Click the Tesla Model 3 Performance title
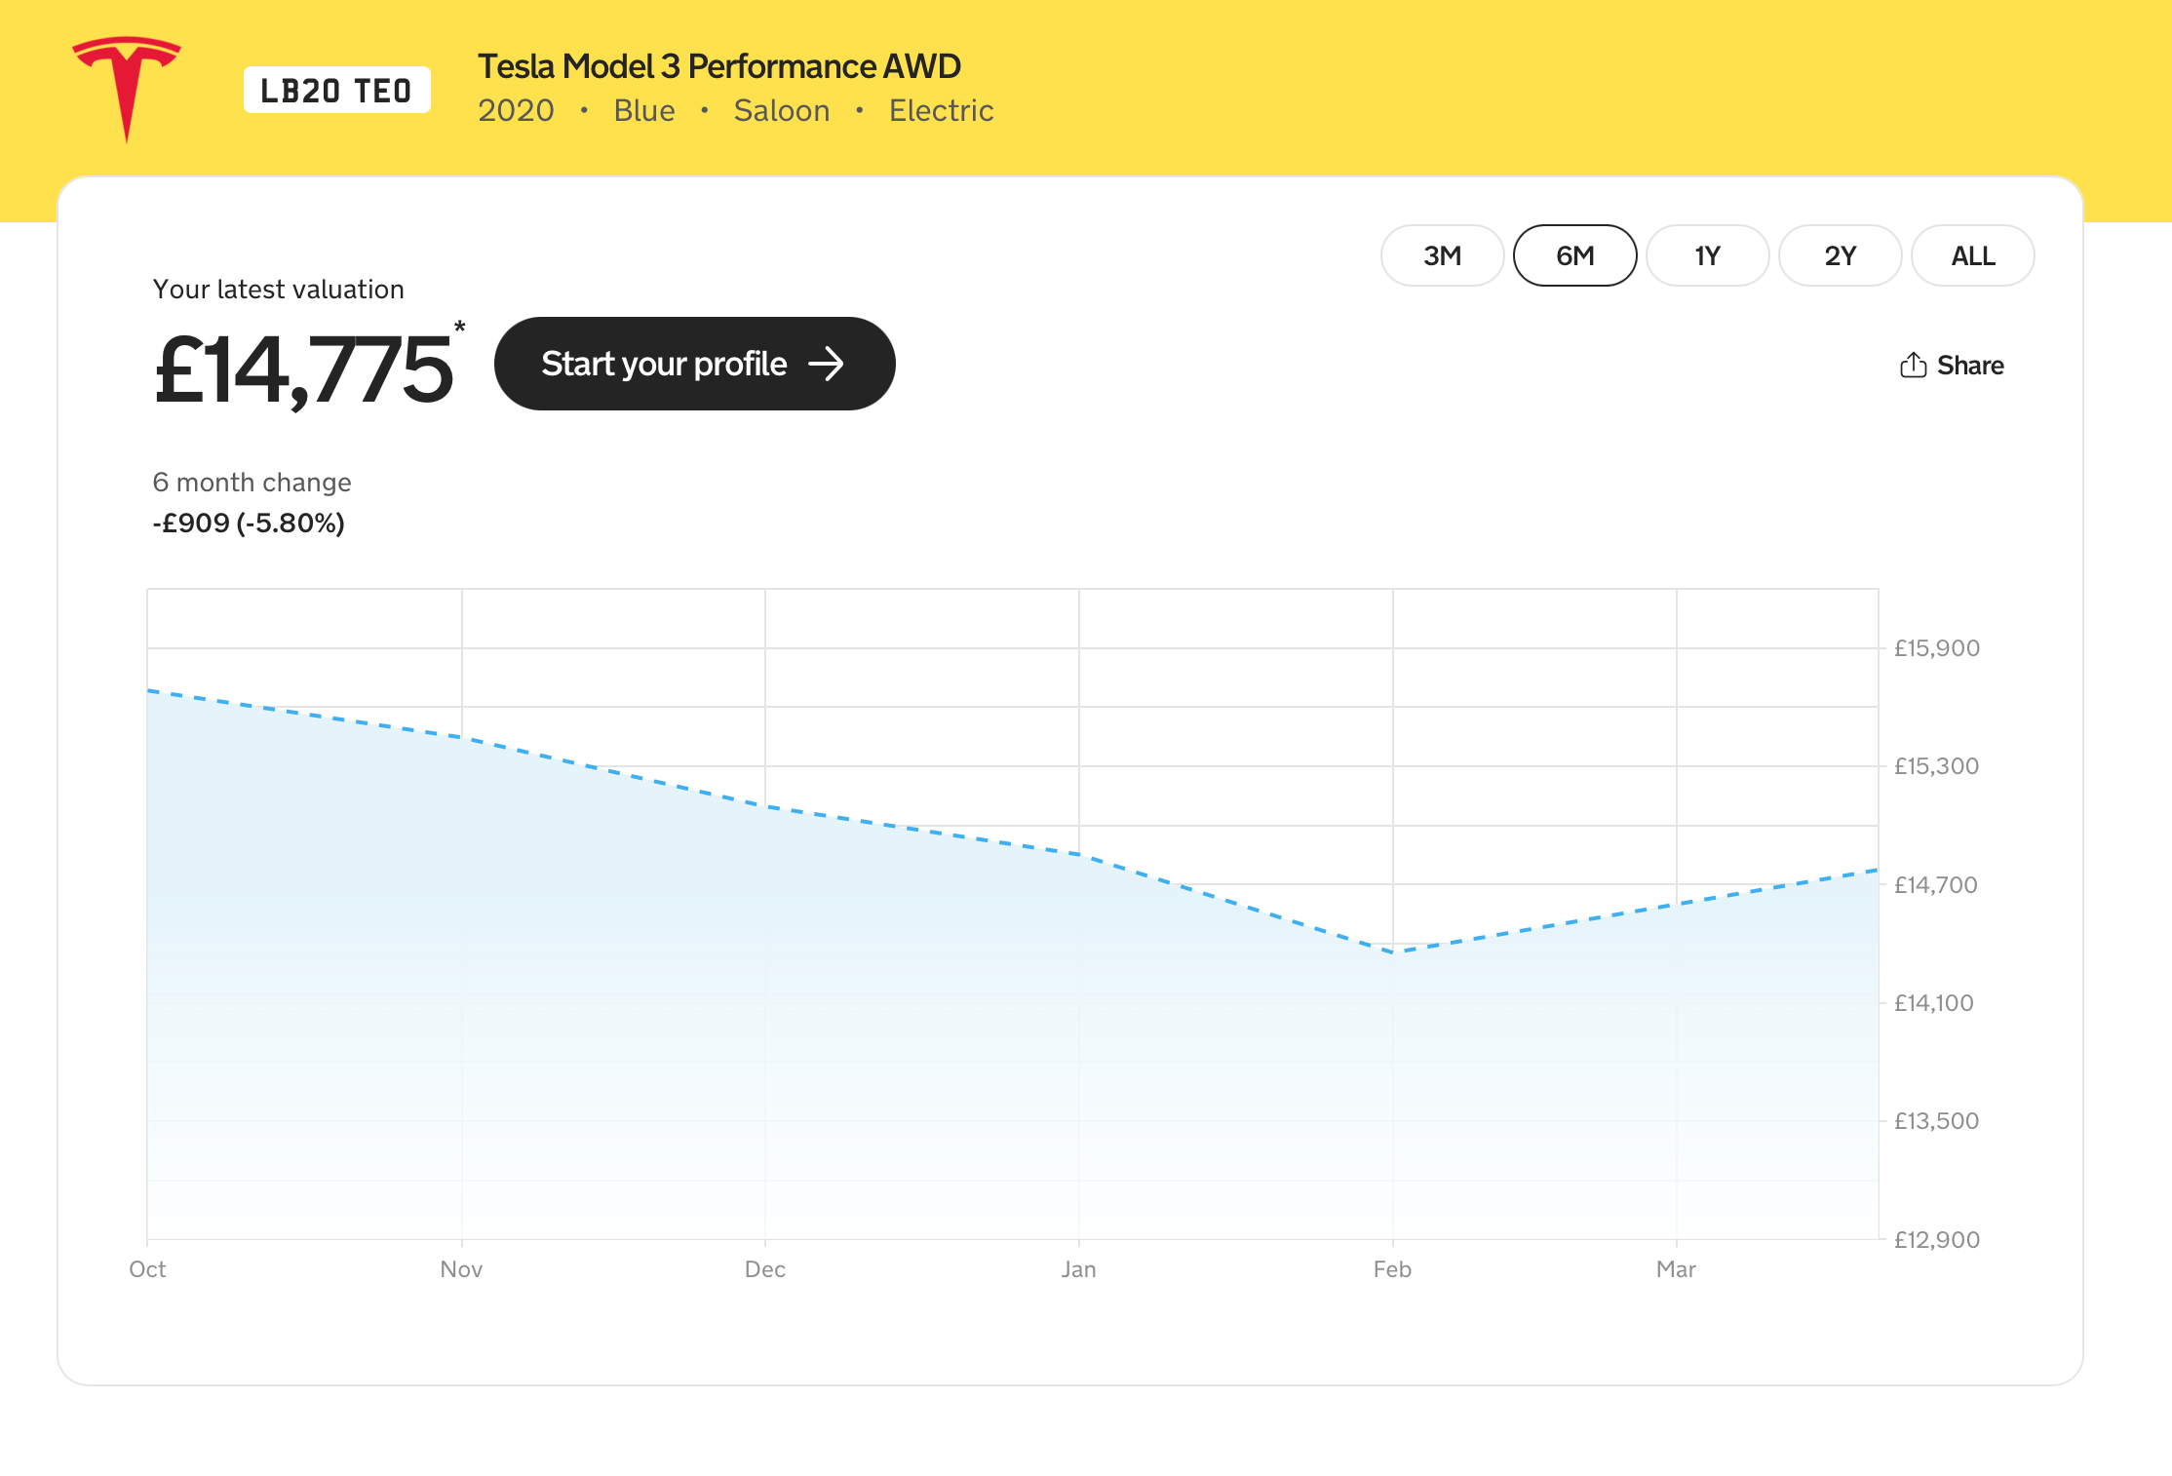The height and width of the screenshot is (1476, 2172). tap(718, 66)
